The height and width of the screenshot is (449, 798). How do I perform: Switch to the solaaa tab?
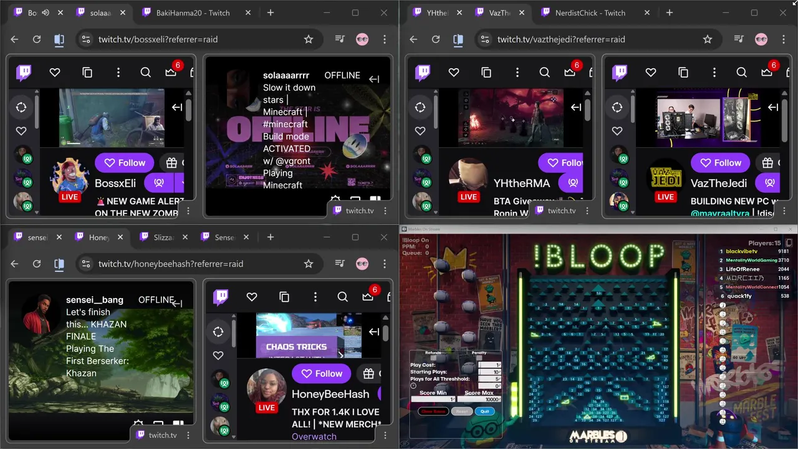coord(100,12)
